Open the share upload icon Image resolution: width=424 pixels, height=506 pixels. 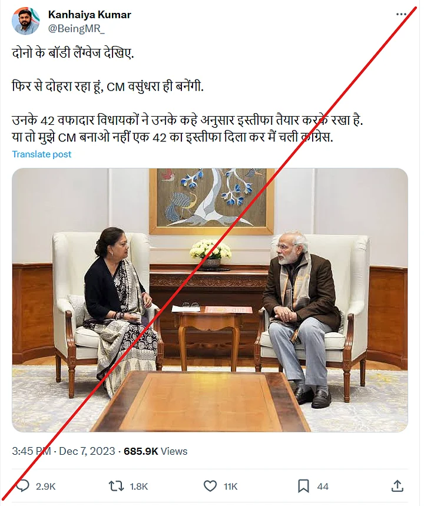tap(397, 486)
